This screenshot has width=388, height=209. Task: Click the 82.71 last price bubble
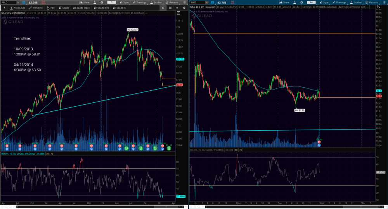179,85
